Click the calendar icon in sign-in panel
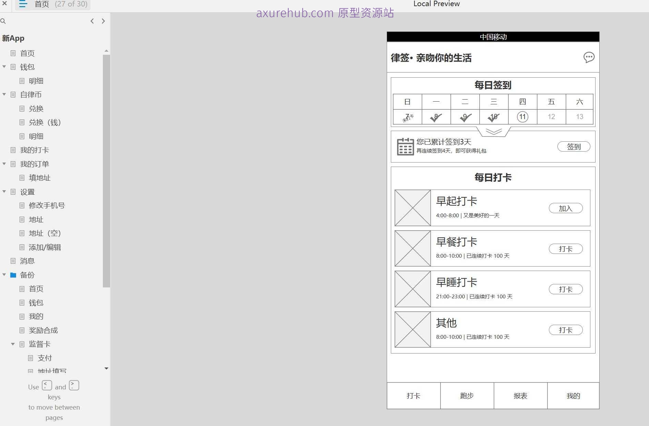 (x=405, y=147)
